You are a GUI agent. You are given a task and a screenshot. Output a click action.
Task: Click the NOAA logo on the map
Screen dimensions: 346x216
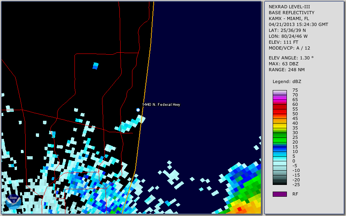click(13, 201)
